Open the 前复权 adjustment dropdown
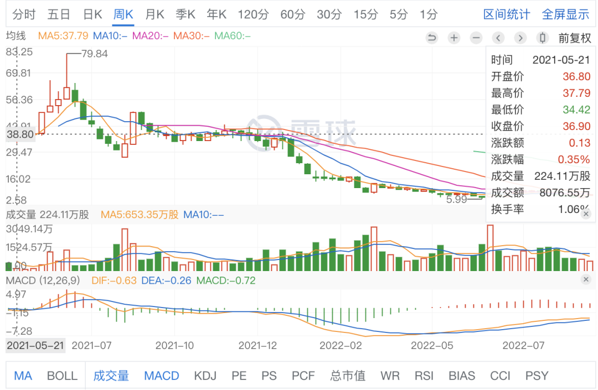 (575, 38)
